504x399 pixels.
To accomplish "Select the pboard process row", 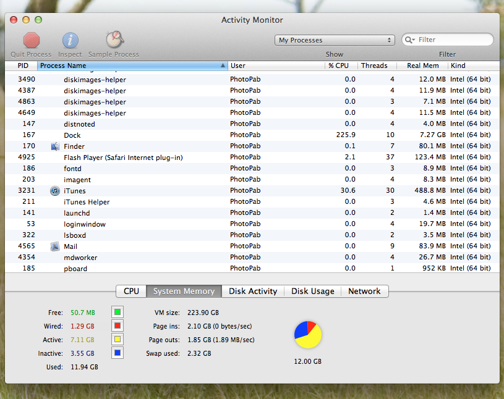I will (x=252, y=268).
